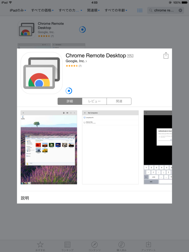Open the すべての価格 price filter

pyautogui.click(x=43, y=10)
